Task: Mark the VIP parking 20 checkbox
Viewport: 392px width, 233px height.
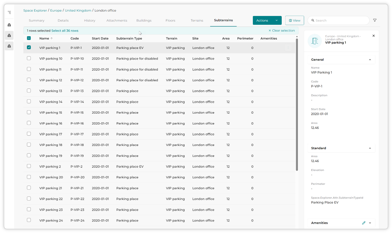Action: click(x=29, y=177)
